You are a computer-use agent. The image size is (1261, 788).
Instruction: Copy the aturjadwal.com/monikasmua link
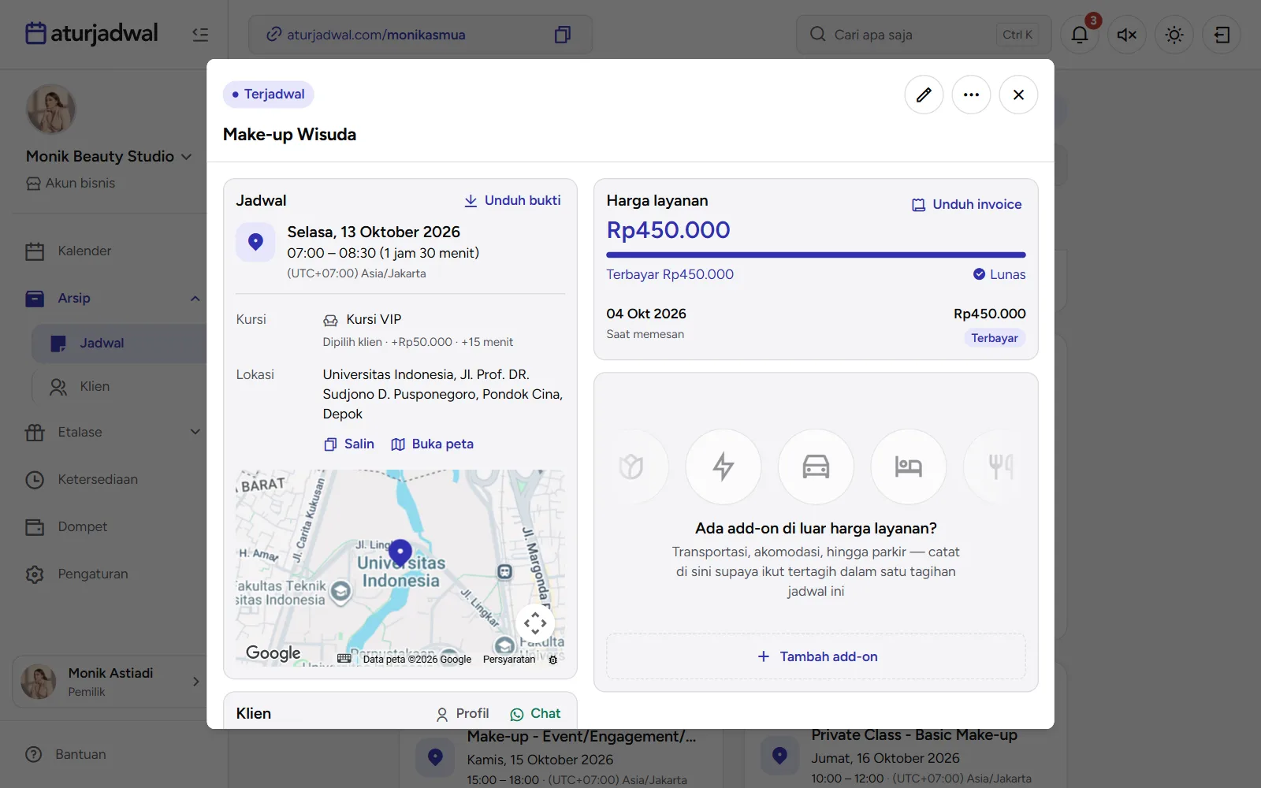click(563, 35)
